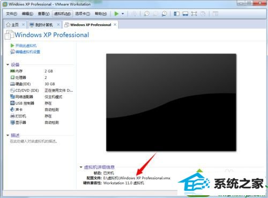Open the 虚拟机(M) menu
268x198 pixels.
(x=62, y=13)
